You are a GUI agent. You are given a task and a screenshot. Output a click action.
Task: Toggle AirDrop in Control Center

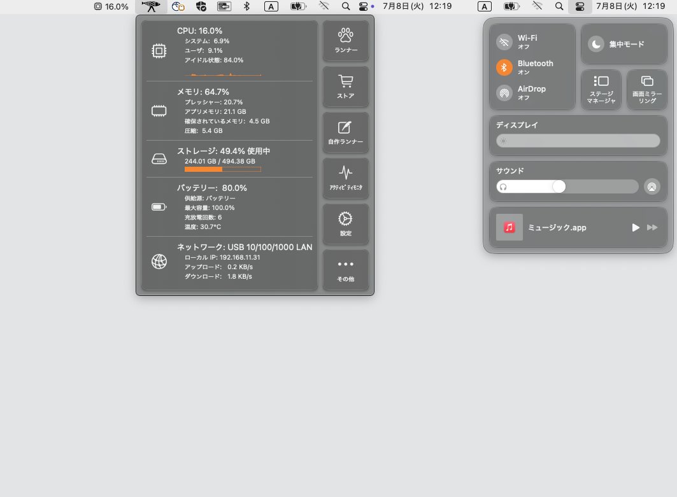504,93
